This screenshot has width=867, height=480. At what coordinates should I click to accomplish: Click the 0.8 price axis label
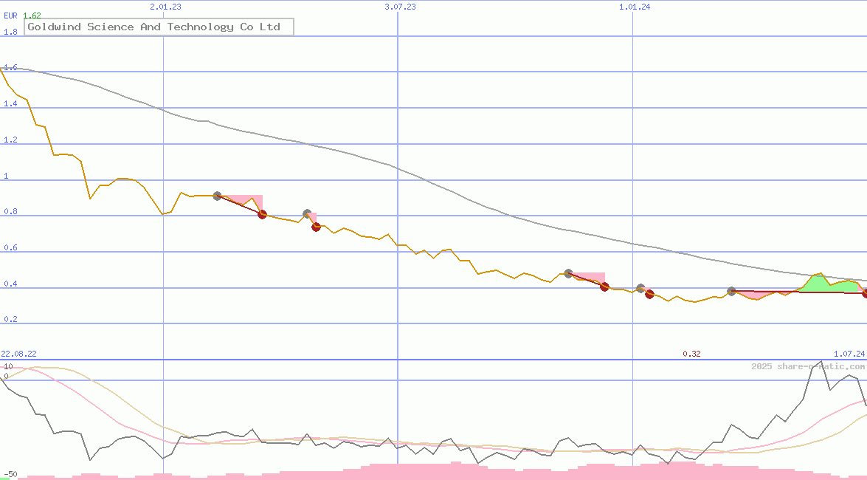[x=10, y=211]
